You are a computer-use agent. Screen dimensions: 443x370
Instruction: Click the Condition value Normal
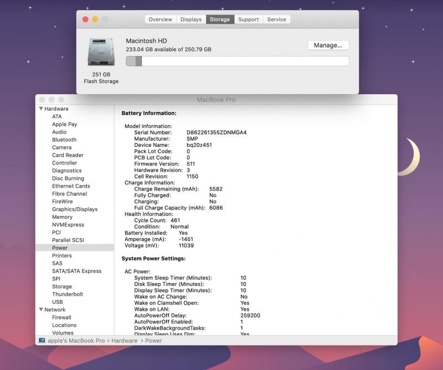[x=179, y=227]
